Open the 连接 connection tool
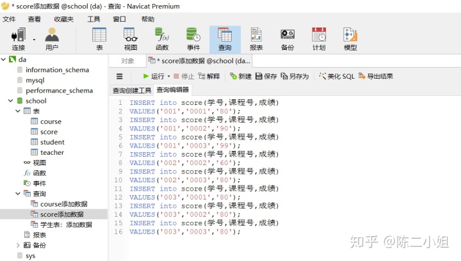This screenshot has width=461, height=261. [18, 39]
